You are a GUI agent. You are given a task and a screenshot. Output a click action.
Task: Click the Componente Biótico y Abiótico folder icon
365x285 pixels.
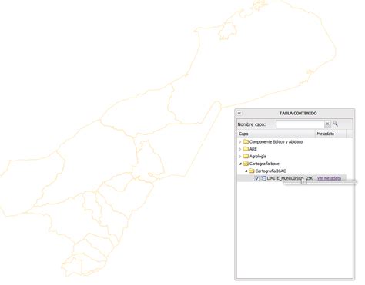(246, 141)
